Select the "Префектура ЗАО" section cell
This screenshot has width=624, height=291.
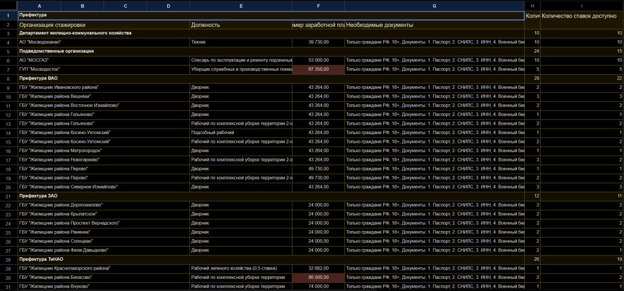tap(271, 196)
